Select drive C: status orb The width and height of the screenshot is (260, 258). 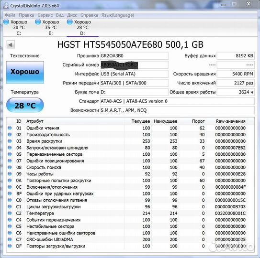[x=6, y=22]
